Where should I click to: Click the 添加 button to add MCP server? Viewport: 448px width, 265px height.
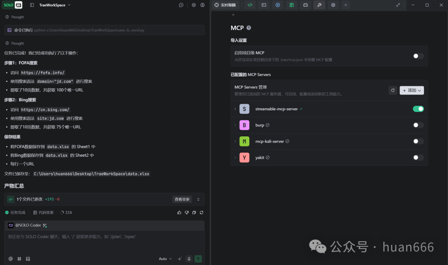[411, 90]
